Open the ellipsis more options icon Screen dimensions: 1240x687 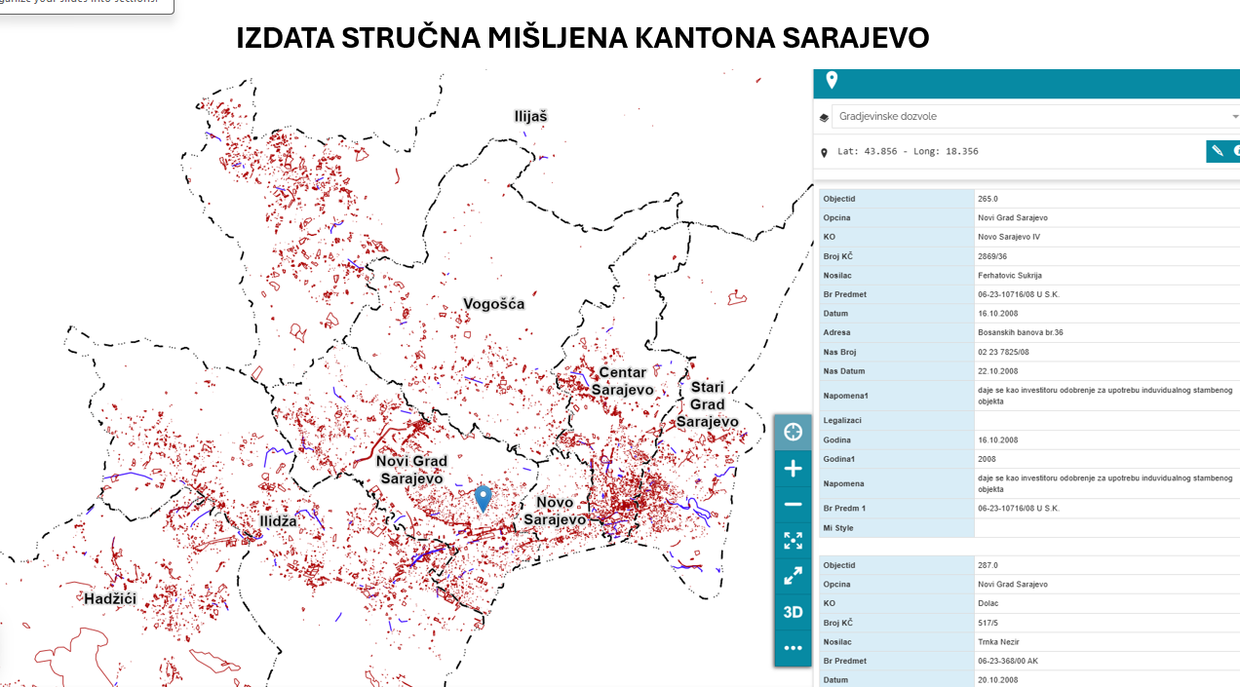(793, 646)
